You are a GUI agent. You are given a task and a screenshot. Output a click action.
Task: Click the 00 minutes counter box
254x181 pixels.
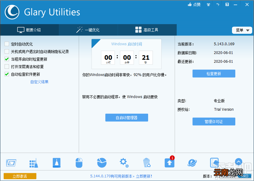127,58
